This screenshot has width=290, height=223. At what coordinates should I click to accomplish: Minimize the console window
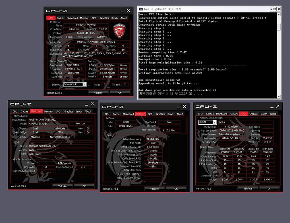click(x=271, y=9)
